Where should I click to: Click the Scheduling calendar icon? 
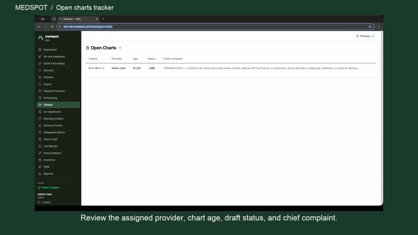tap(40, 98)
